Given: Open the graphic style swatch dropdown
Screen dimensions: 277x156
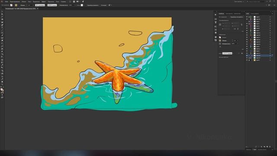Looking at the screenshot, I should tap(84, 5).
